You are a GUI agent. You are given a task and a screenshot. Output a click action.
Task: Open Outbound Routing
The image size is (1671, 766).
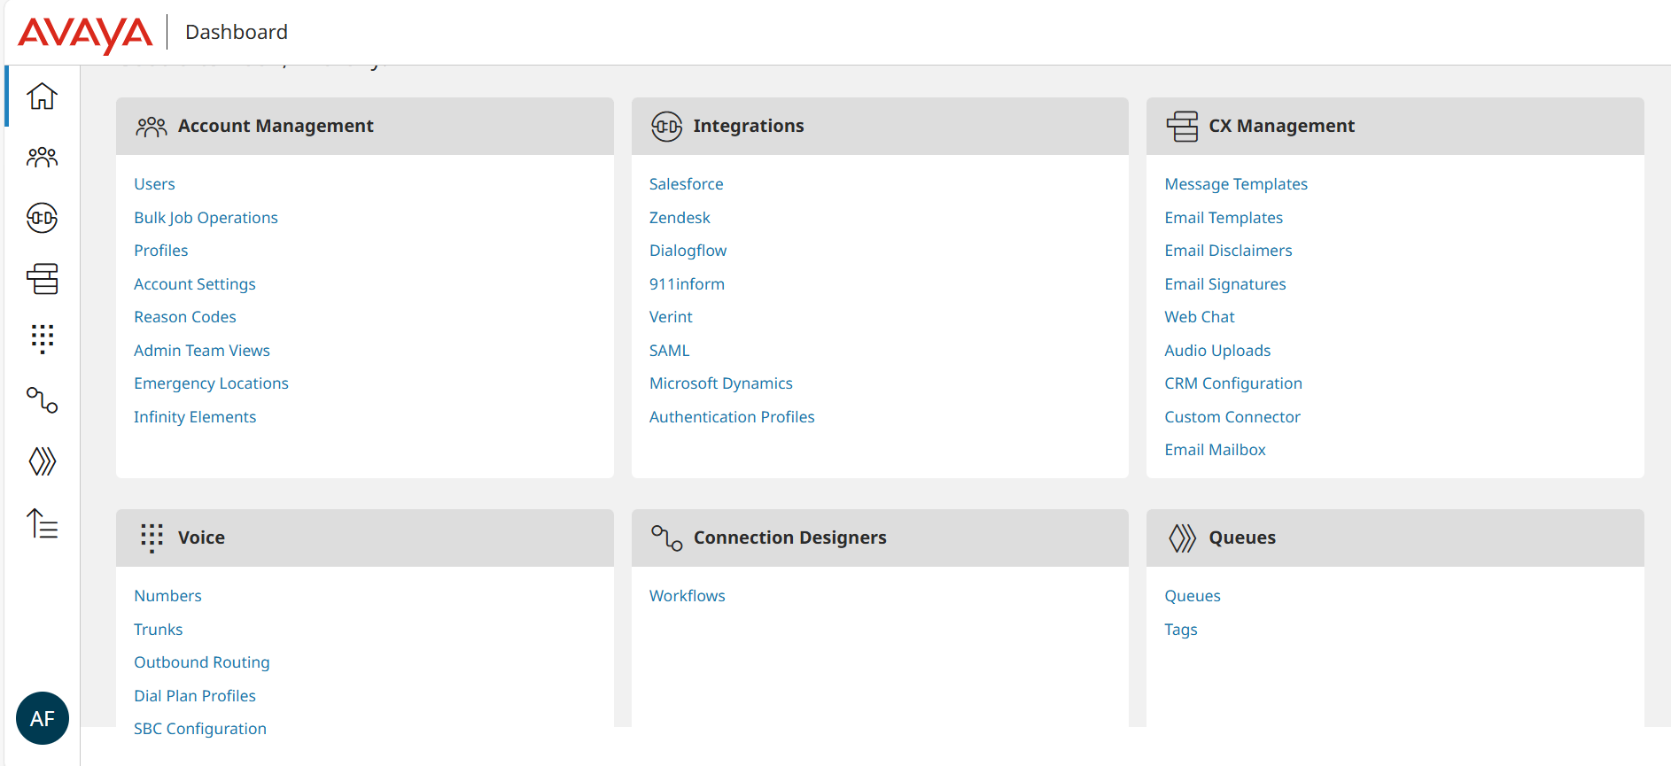(202, 662)
